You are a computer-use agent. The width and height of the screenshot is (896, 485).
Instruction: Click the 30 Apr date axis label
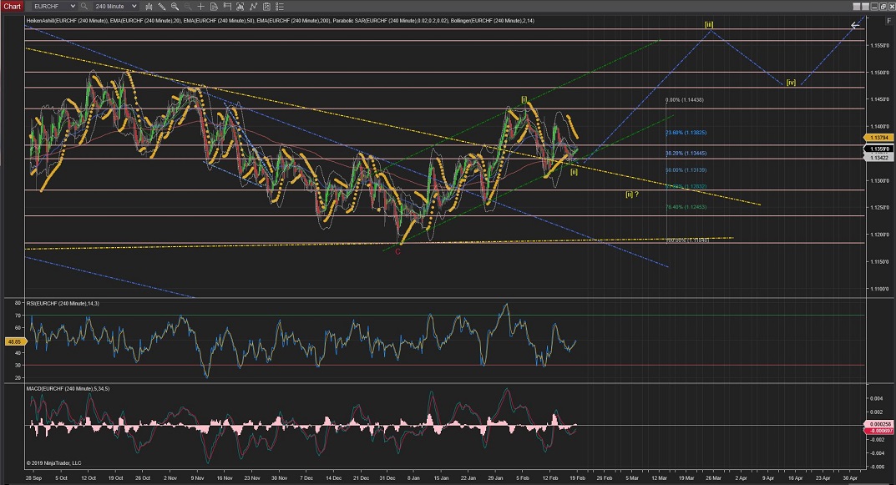click(850, 477)
